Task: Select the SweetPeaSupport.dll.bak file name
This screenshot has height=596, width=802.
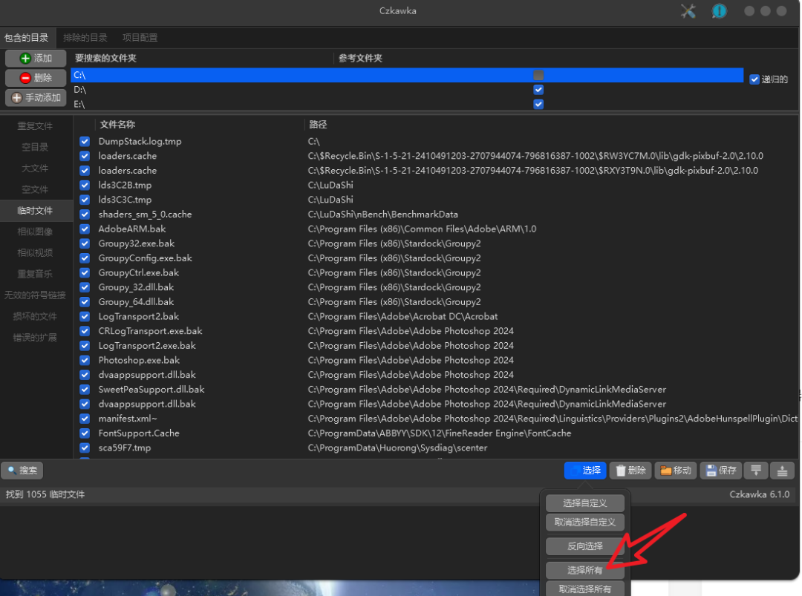Action: (x=151, y=390)
